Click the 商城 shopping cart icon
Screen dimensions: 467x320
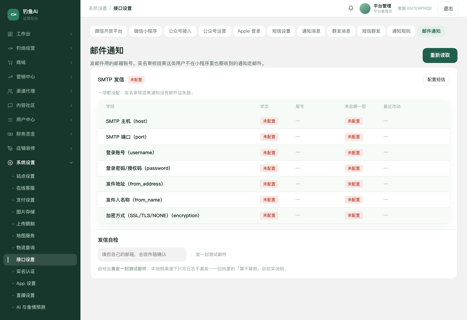click(10, 63)
